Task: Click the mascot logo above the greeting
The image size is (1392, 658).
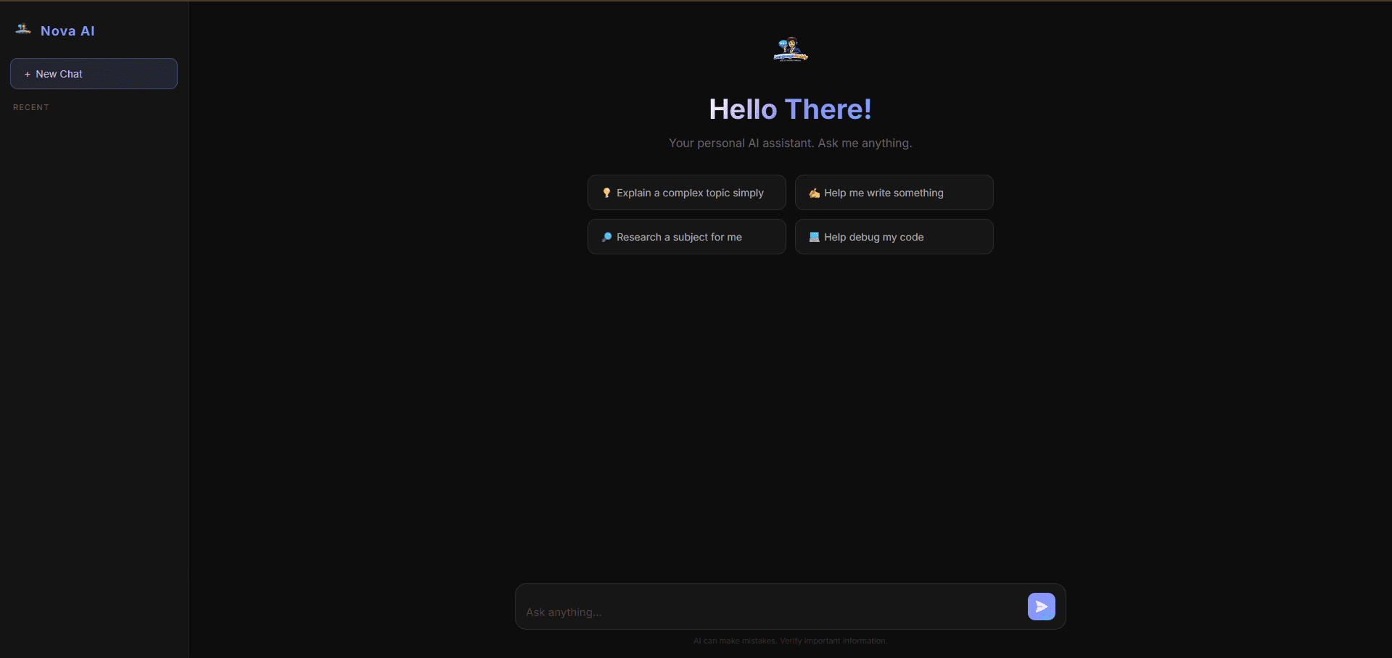Action: [x=790, y=50]
